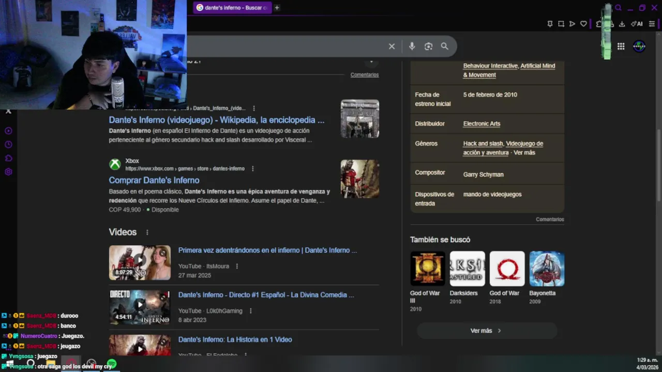Open the AI assistant button in toolbar
The width and height of the screenshot is (662, 372).
pos(637,24)
